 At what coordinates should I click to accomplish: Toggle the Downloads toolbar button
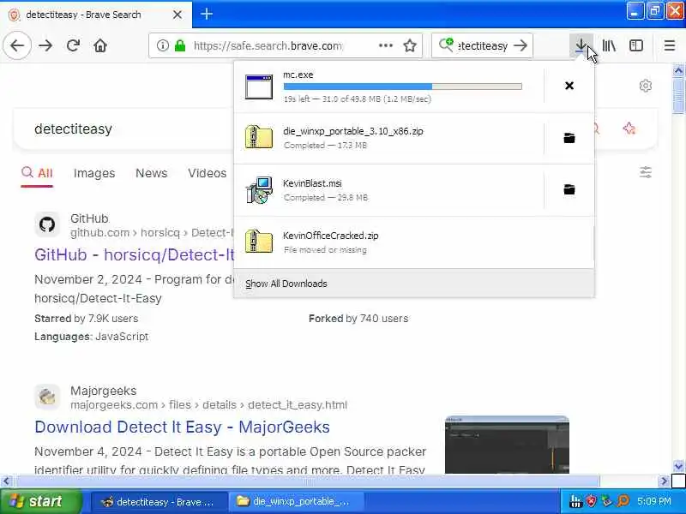[581, 45]
